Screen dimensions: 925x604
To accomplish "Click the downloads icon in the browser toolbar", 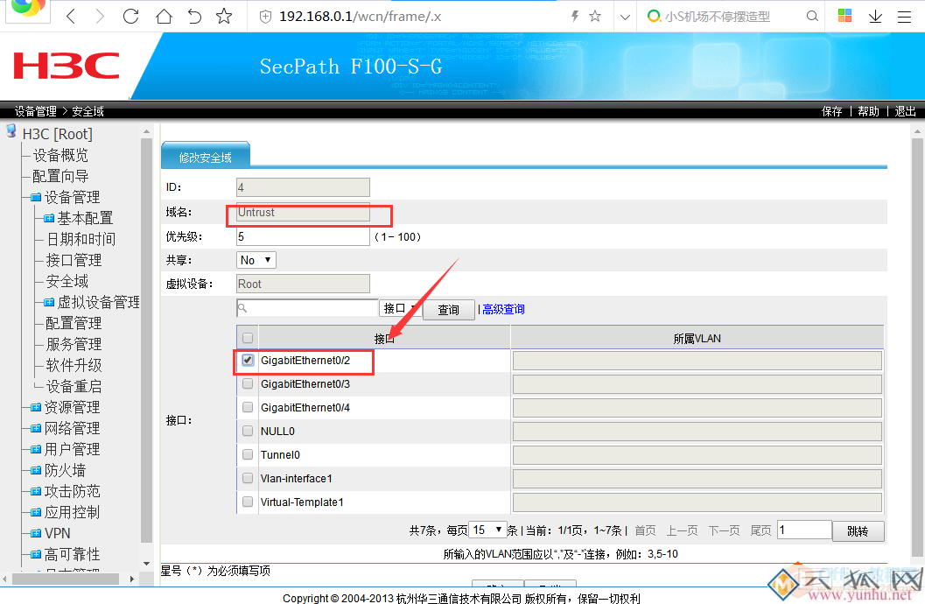I will (875, 16).
